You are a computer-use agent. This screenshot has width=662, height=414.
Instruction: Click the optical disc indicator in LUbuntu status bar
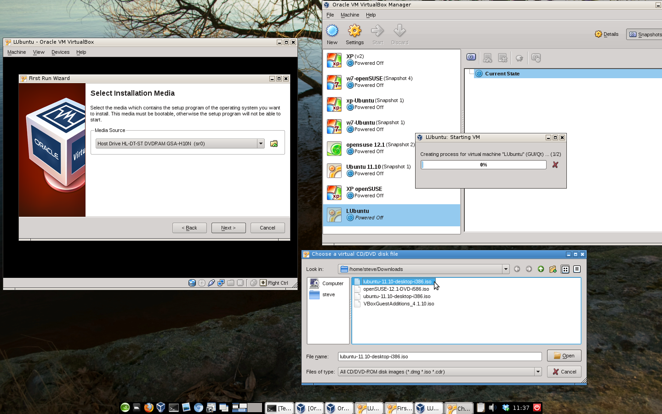pyautogui.click(x=202, y=283)
